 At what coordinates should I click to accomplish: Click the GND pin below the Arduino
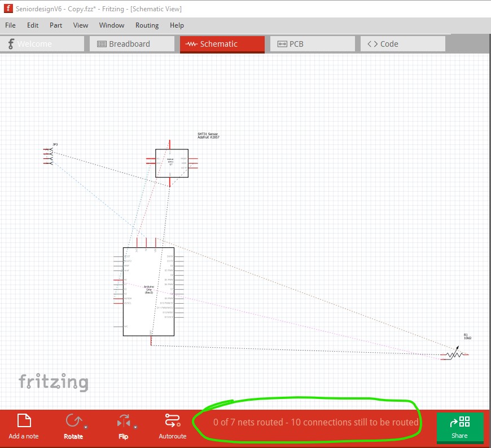151,340
